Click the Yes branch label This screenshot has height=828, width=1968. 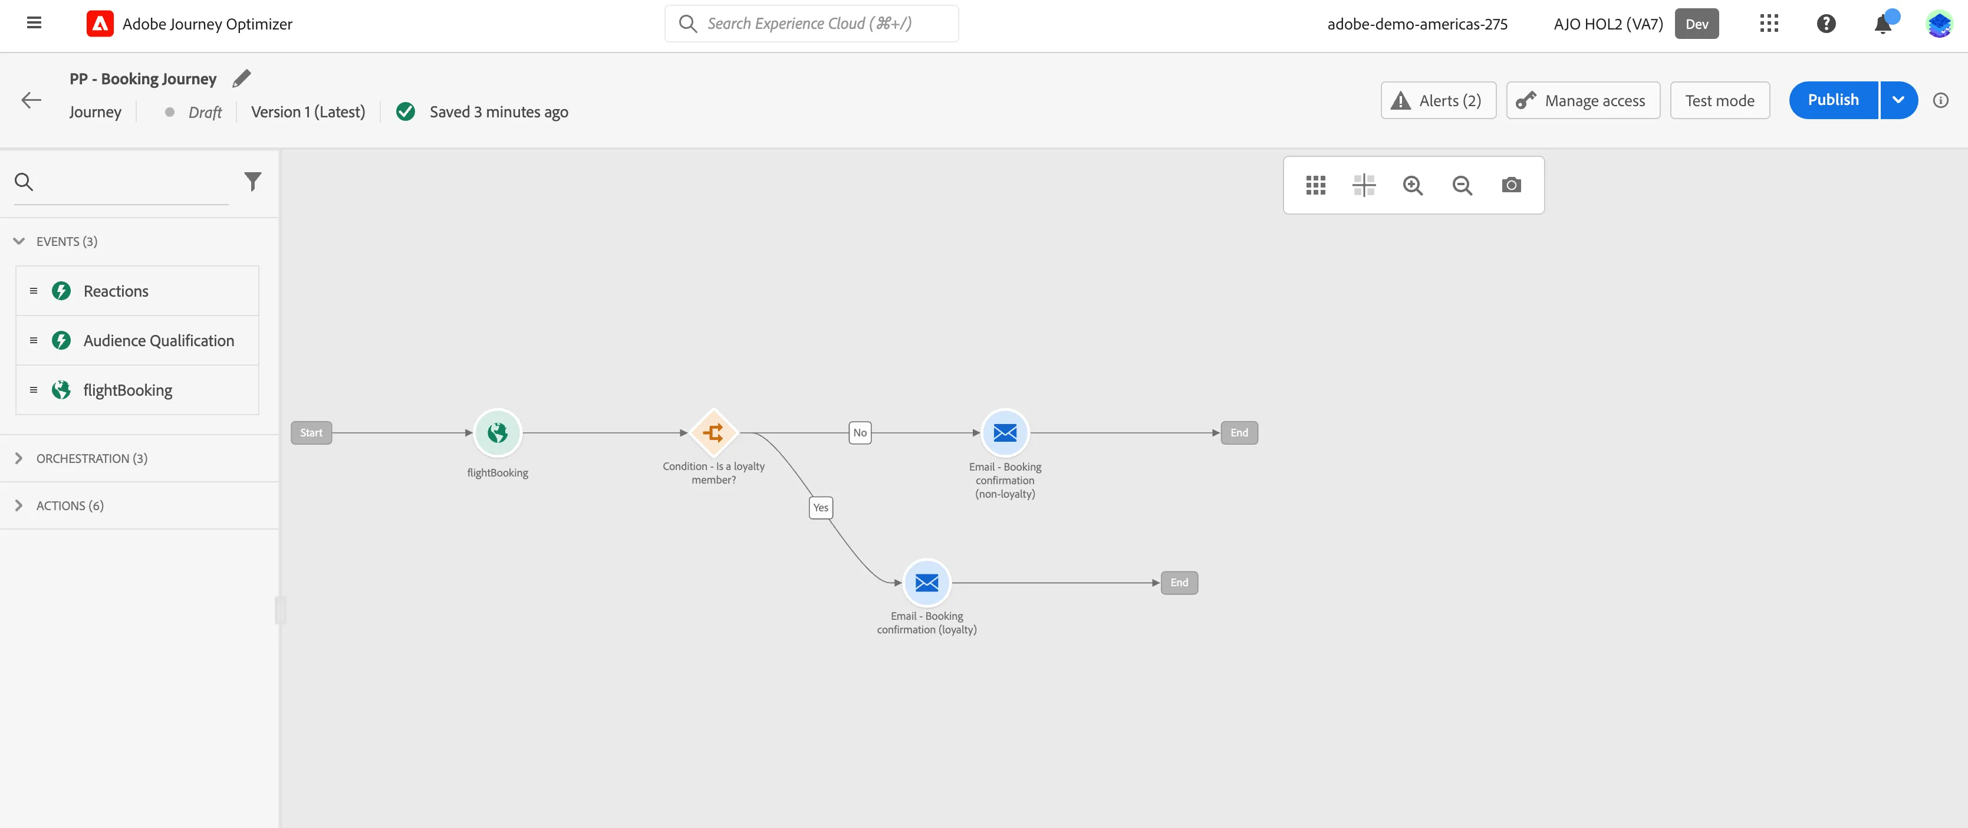821,508
